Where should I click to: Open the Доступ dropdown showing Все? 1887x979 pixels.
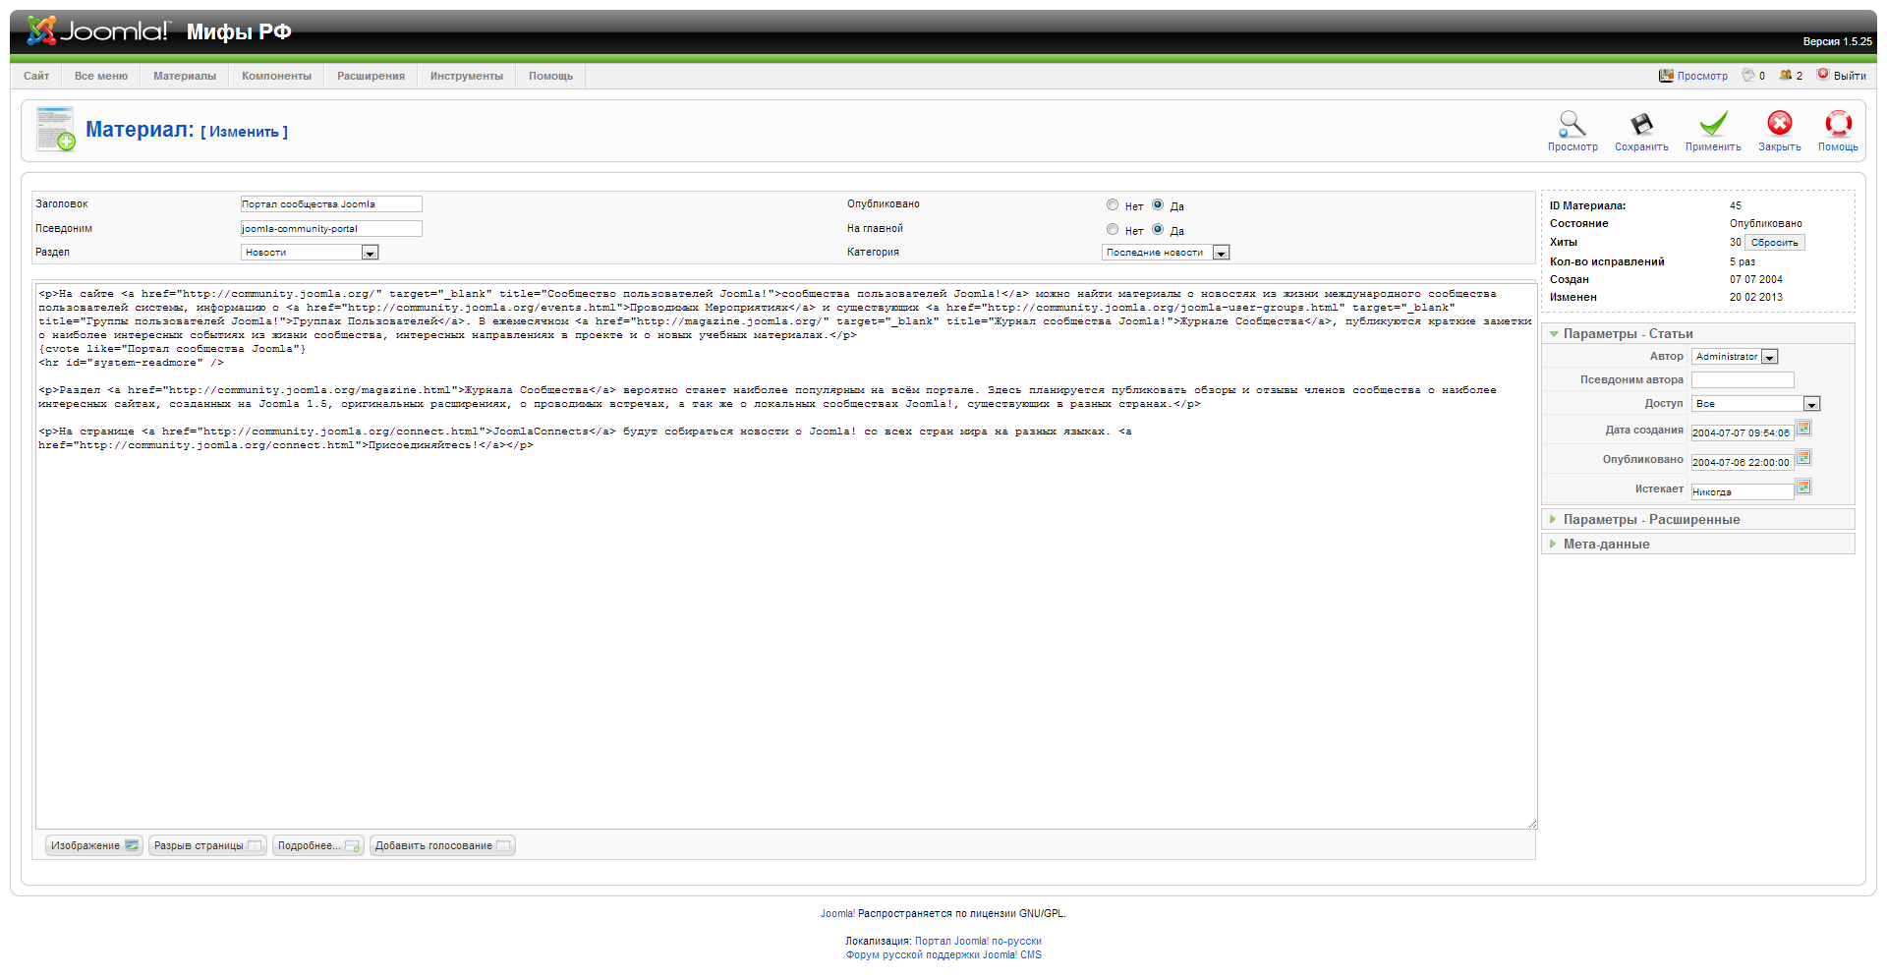tap(1755, 404)
